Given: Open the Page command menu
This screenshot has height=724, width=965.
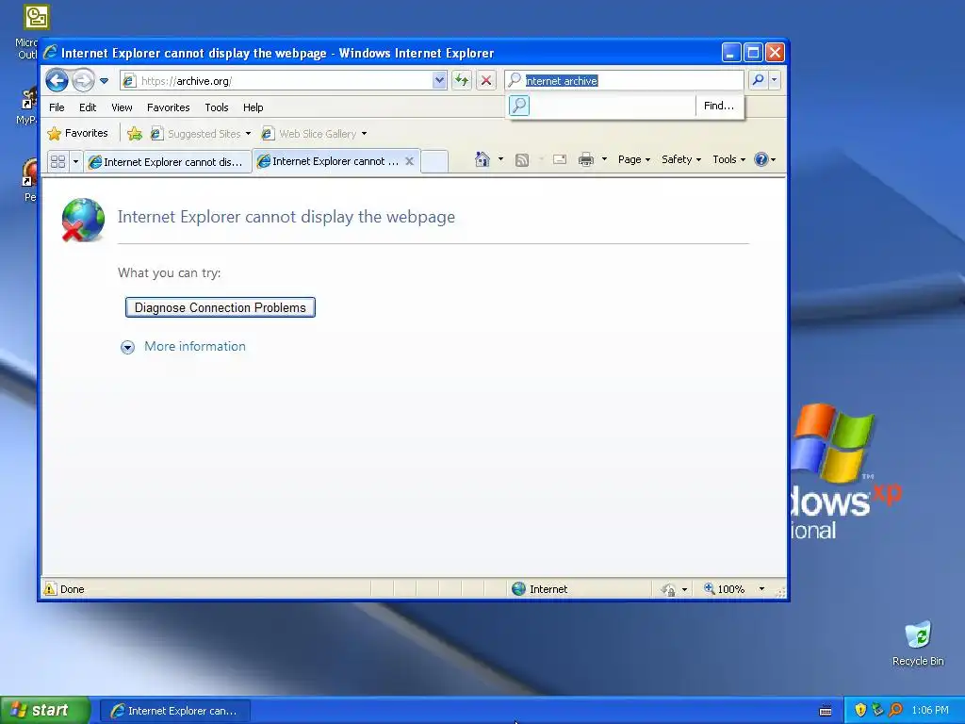Looking at the screenshot, I should click(634, 159).
